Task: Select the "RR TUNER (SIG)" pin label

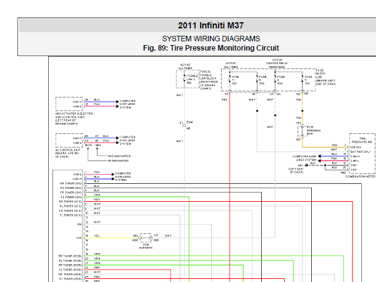Action: pos(71,183)
